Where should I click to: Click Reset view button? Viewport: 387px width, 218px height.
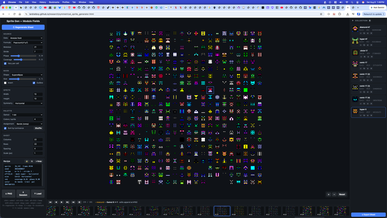click(x=342, y=194)
